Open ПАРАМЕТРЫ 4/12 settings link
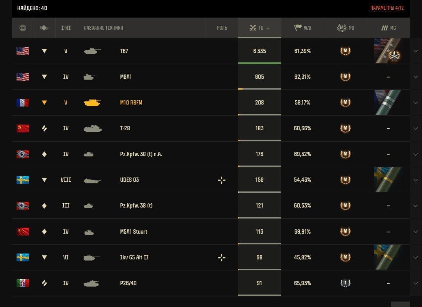Viewport: 422px width, 307px height. [x=387, y=8]
